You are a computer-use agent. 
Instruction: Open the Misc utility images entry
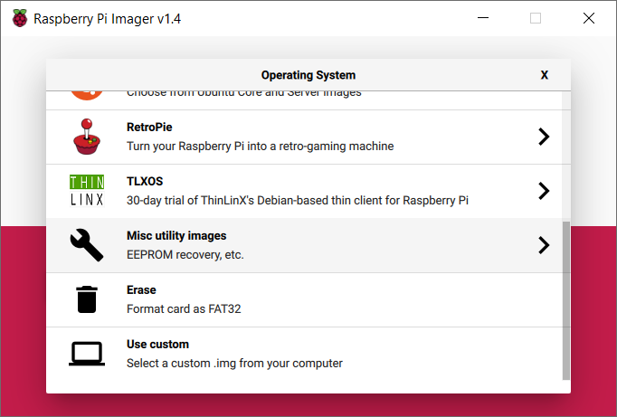(304, 245)
